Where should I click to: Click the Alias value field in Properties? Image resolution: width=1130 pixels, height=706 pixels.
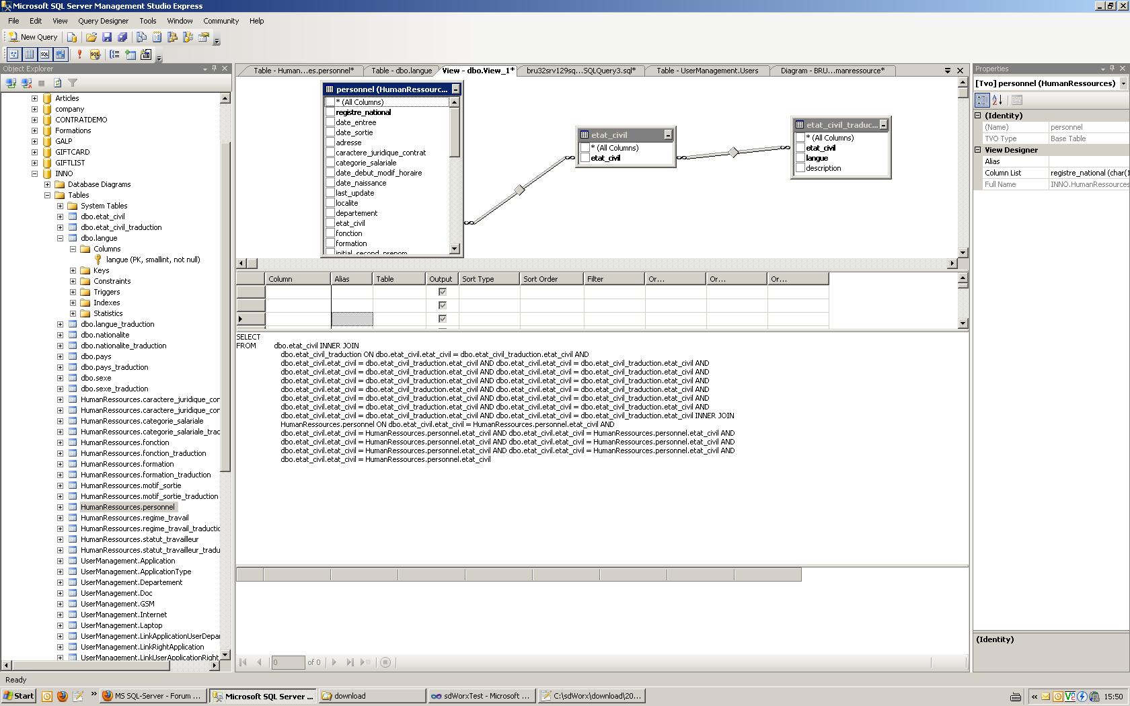pos(1089,161)
